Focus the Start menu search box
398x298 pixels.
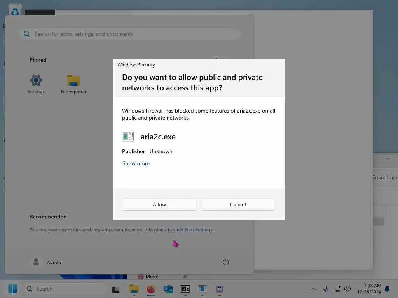point(129,34)
